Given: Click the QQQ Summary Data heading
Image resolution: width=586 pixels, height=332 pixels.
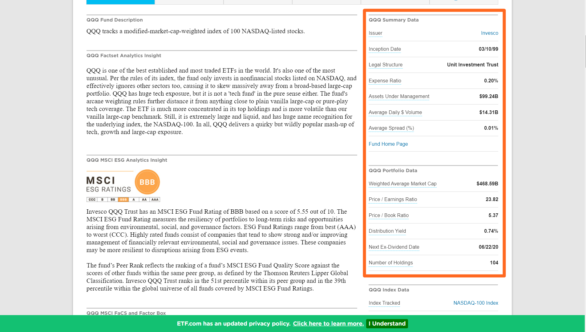Looking at the screenshot, I should tap(394, 20).
